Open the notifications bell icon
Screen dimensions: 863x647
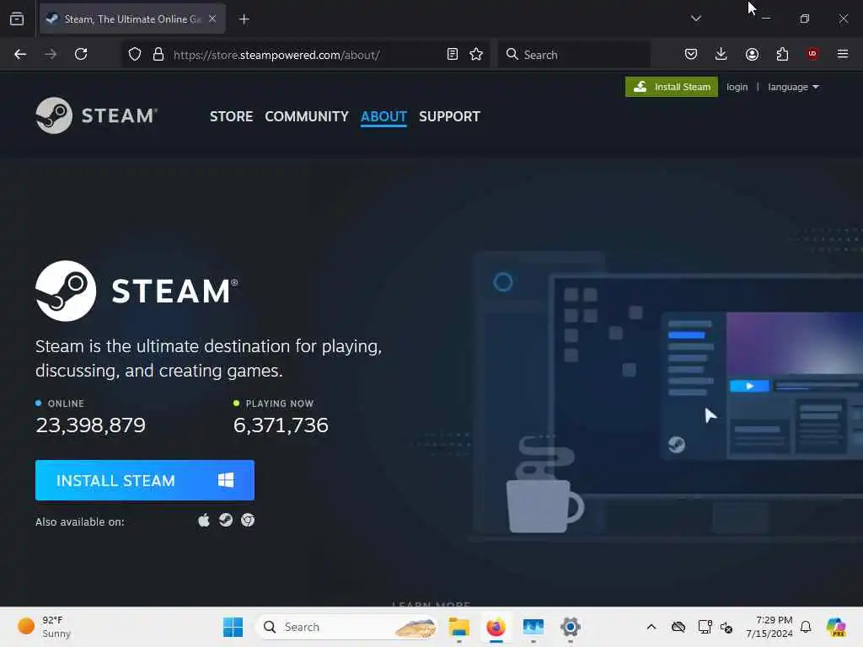click(806, 627)
